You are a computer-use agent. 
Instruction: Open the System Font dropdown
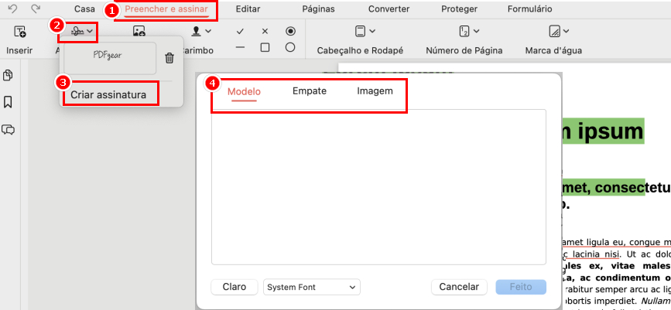[312, 287]
